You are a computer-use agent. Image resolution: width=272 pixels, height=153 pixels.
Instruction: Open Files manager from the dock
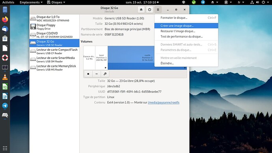(5, 10)
